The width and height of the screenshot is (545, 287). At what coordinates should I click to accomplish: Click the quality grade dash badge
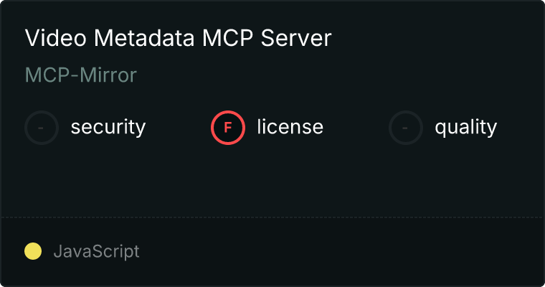coord(406,128)
